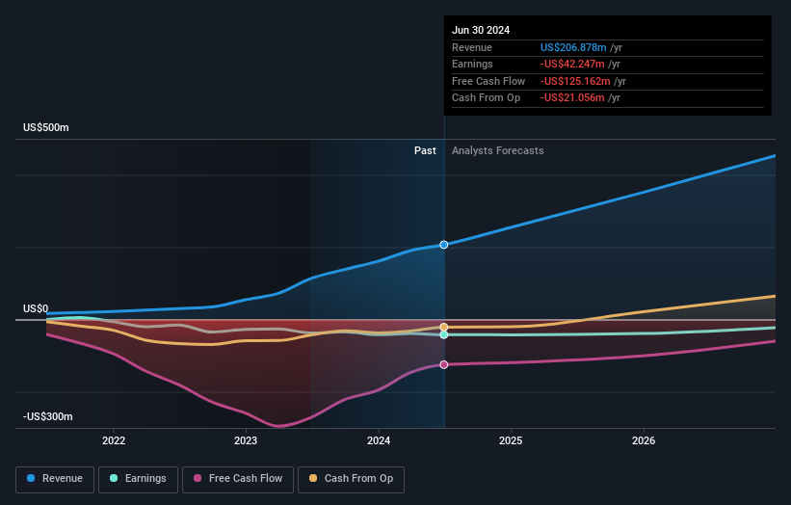The width and height of the screenshot is (791, 505).
Task: Click the Jun 30 2024 tooltip date
Action: 481,30
